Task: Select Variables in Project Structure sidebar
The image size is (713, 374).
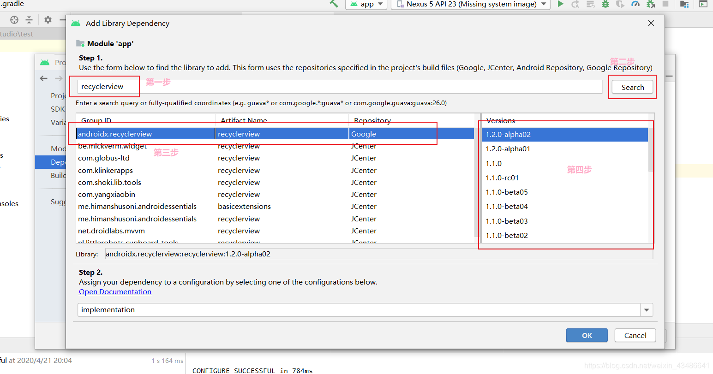Action: pos(58,122)
